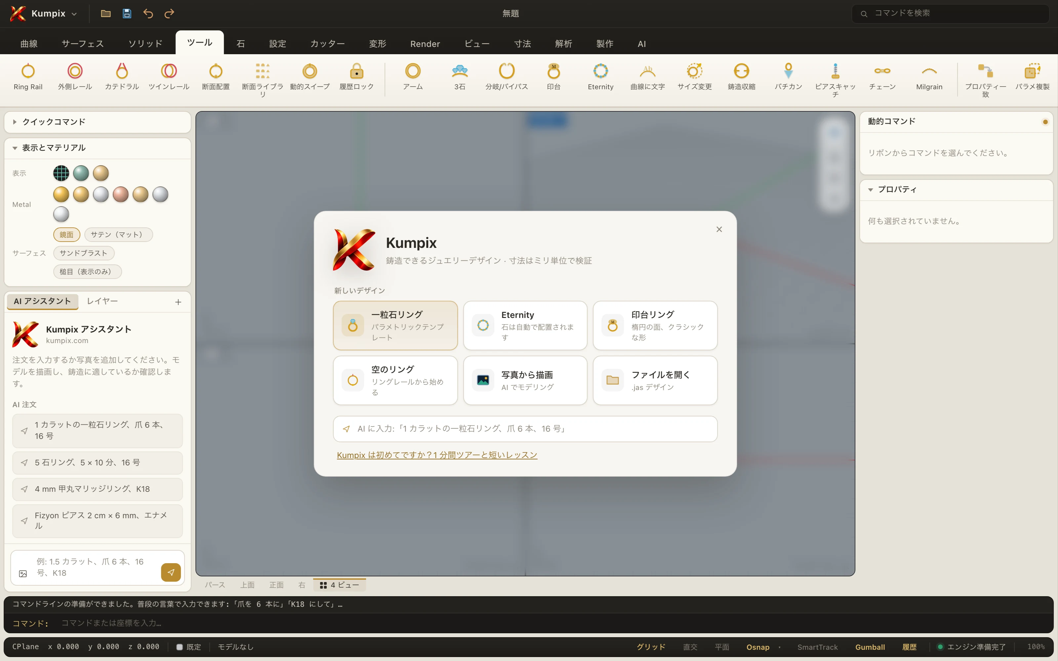Send the AI order with arrow button
1058x661 pixels.
tap(171, 572)
